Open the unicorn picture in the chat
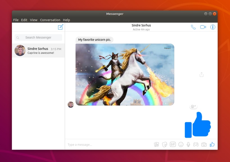This screenshot has height=162, width=230. pos(125,74)
